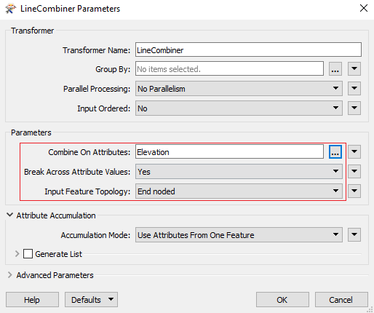Open options arrow beside Break Across Attribute Values
The height and width of the screenshot is (313, 374).
[354, 172]
